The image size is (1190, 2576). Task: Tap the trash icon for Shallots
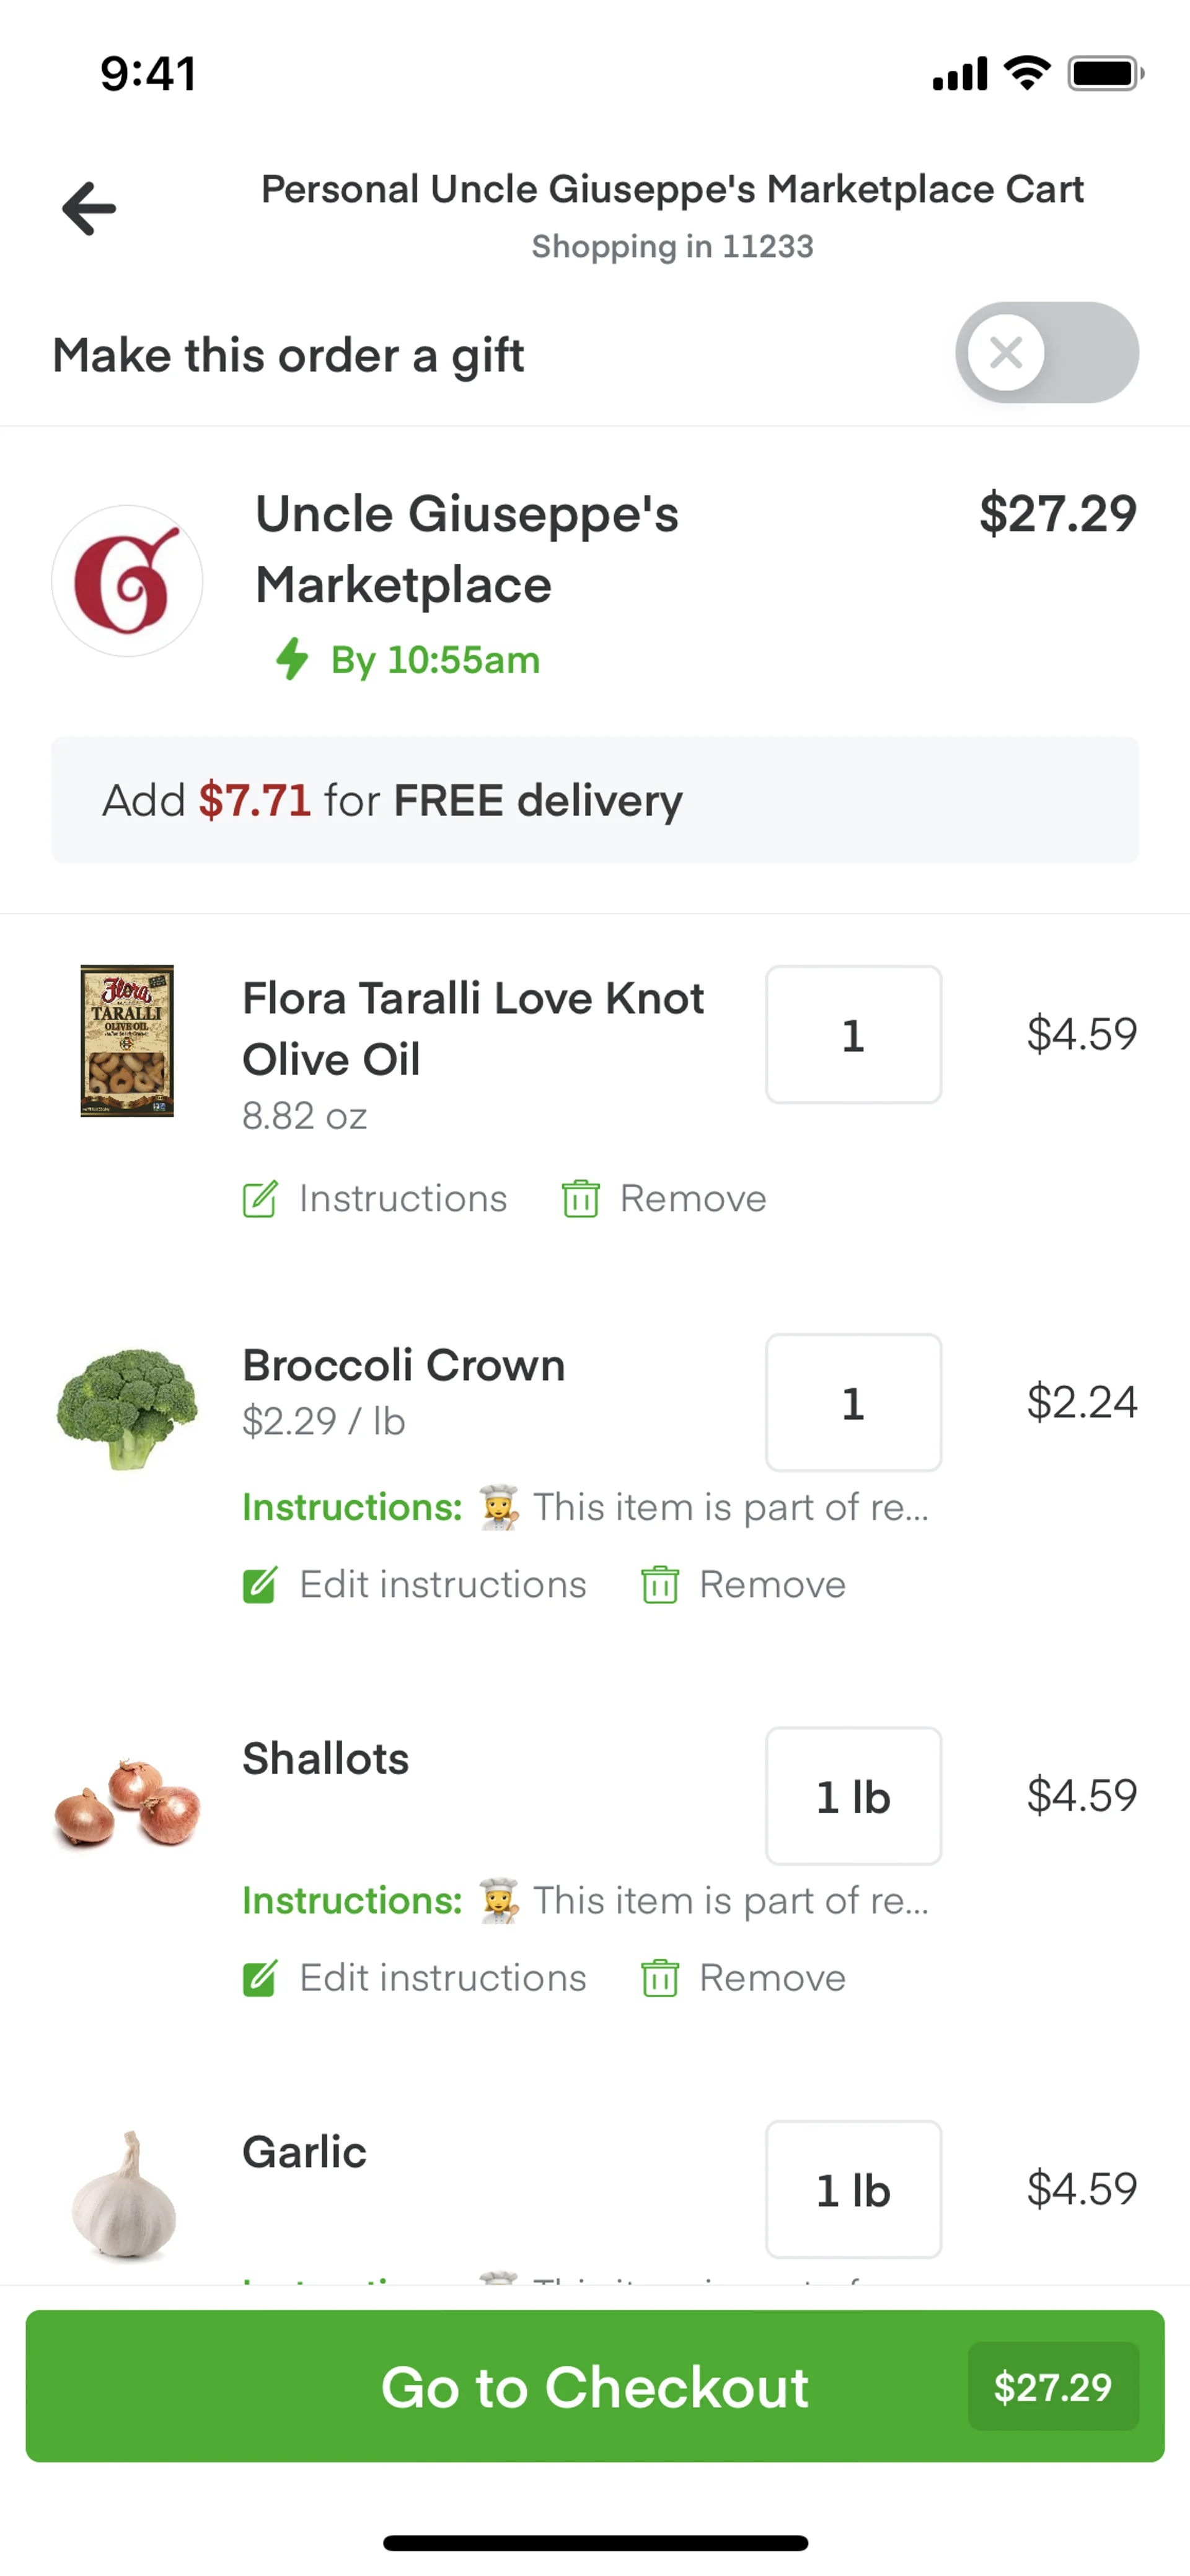(660, 1978)
